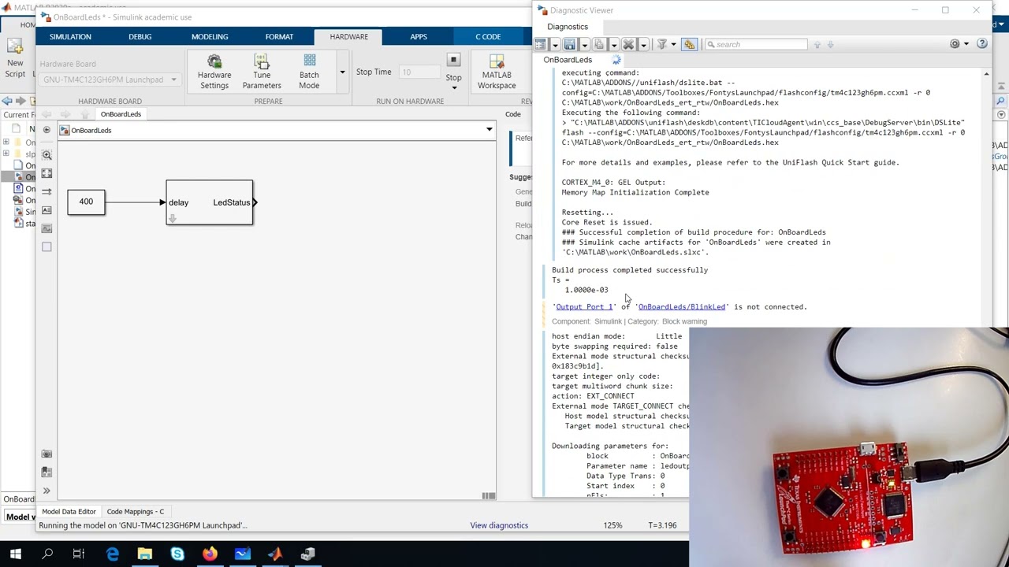Open Tune Parameters tool
Screen dimensions: 1009x567
[x=262, y=72]
